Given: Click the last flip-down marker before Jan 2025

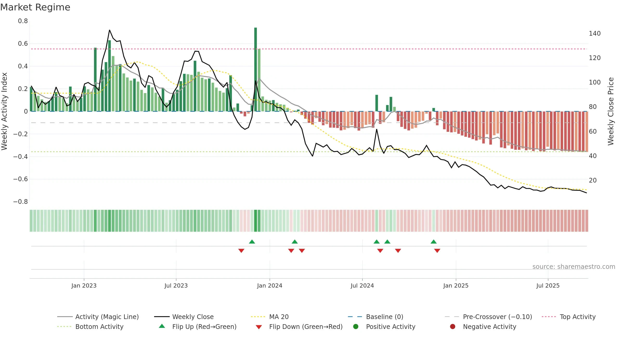Looking at the screenshot, I should click(437, 251).
